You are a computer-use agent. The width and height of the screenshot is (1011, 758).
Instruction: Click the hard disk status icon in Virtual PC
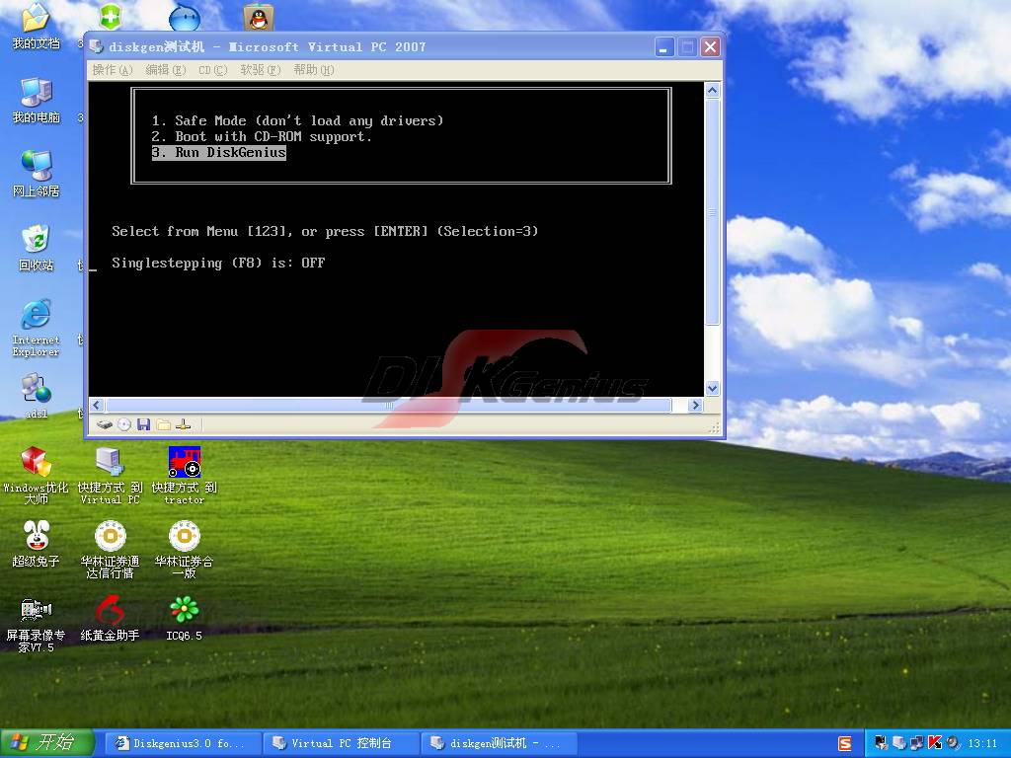click(x=104, y=424)
